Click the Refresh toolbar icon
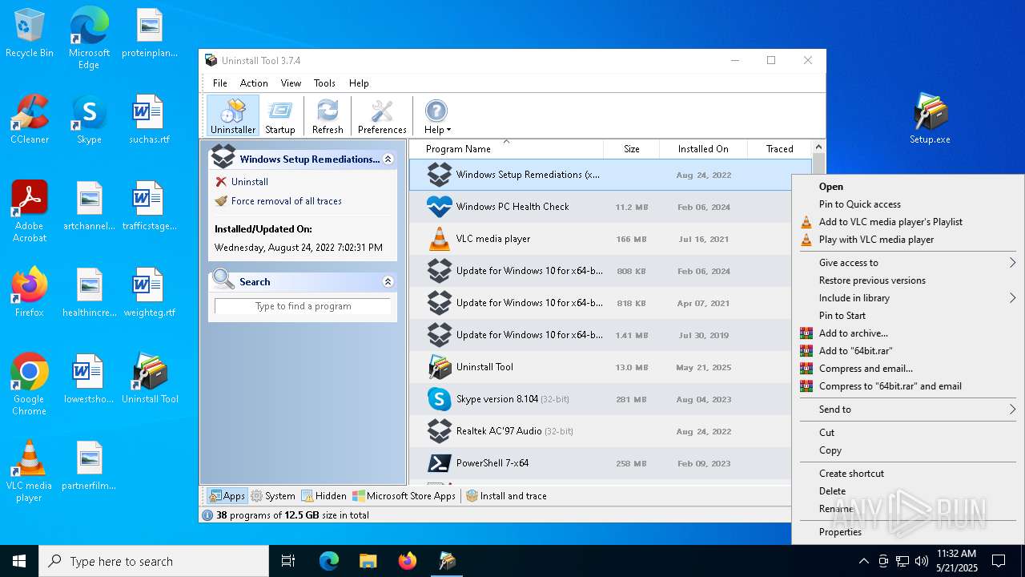Screen dimensions: 1025x577 point(328,116)
